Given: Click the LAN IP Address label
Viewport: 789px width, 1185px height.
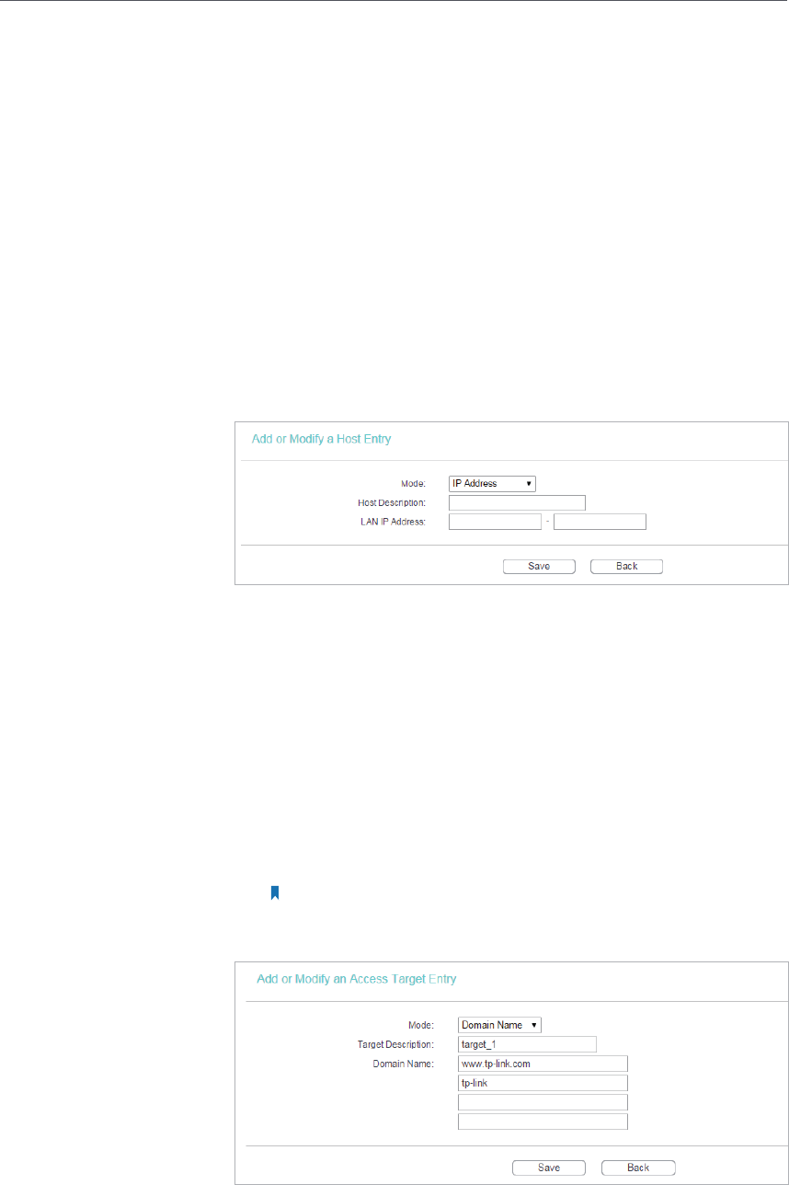Looking at the screenshot, I should (394, 523).
